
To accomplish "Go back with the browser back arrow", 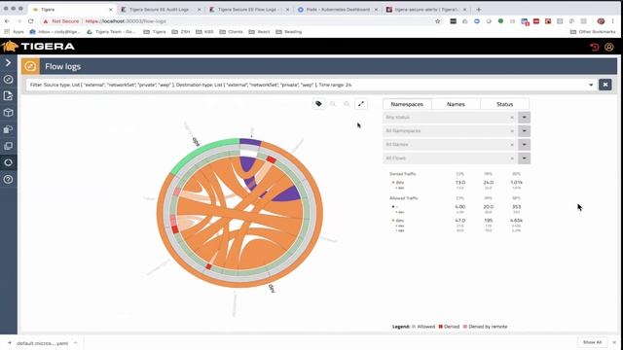I will click(x=7, y=21).
